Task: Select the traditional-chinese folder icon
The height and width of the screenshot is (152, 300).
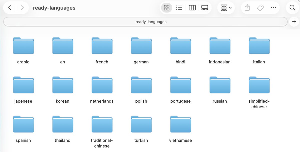Action: pyautogui.click(x=102, y=124)
